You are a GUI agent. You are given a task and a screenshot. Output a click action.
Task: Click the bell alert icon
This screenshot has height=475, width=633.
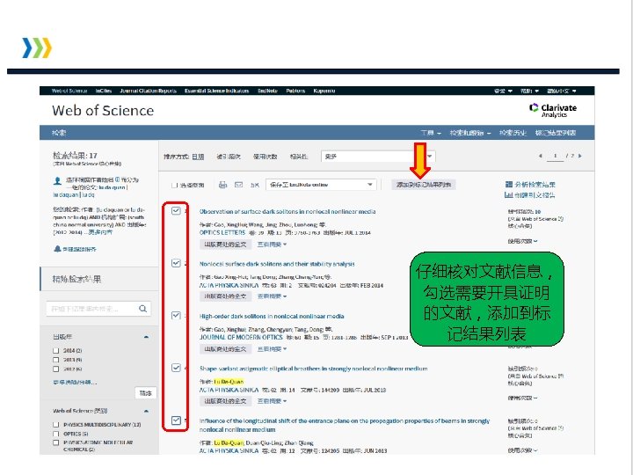[57, 249]
